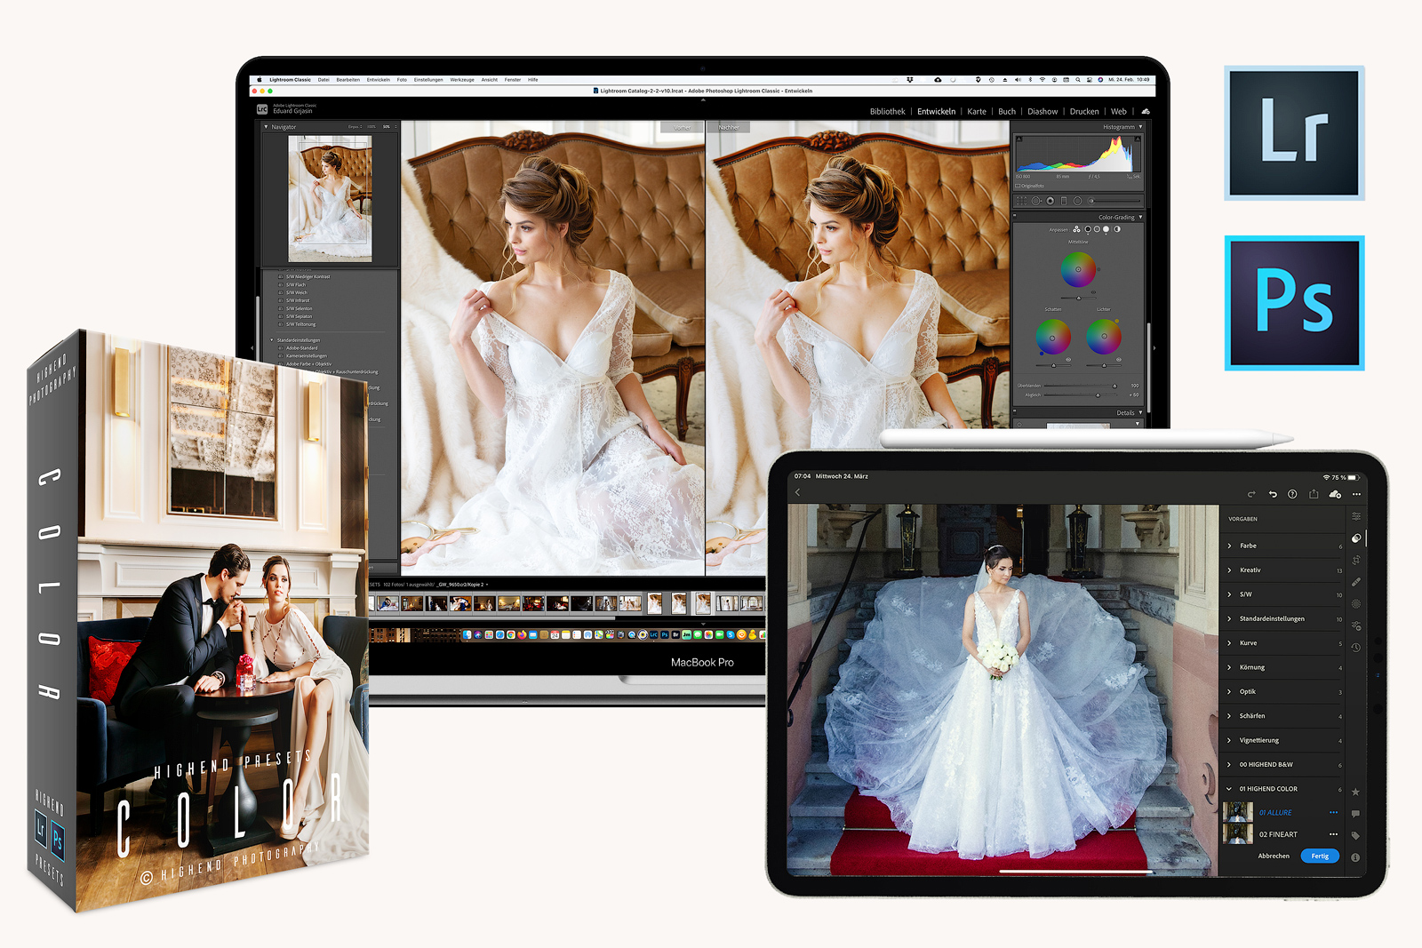Collapse the Histogramm panel triangle
The image size is (1422, 948).
1140,127
